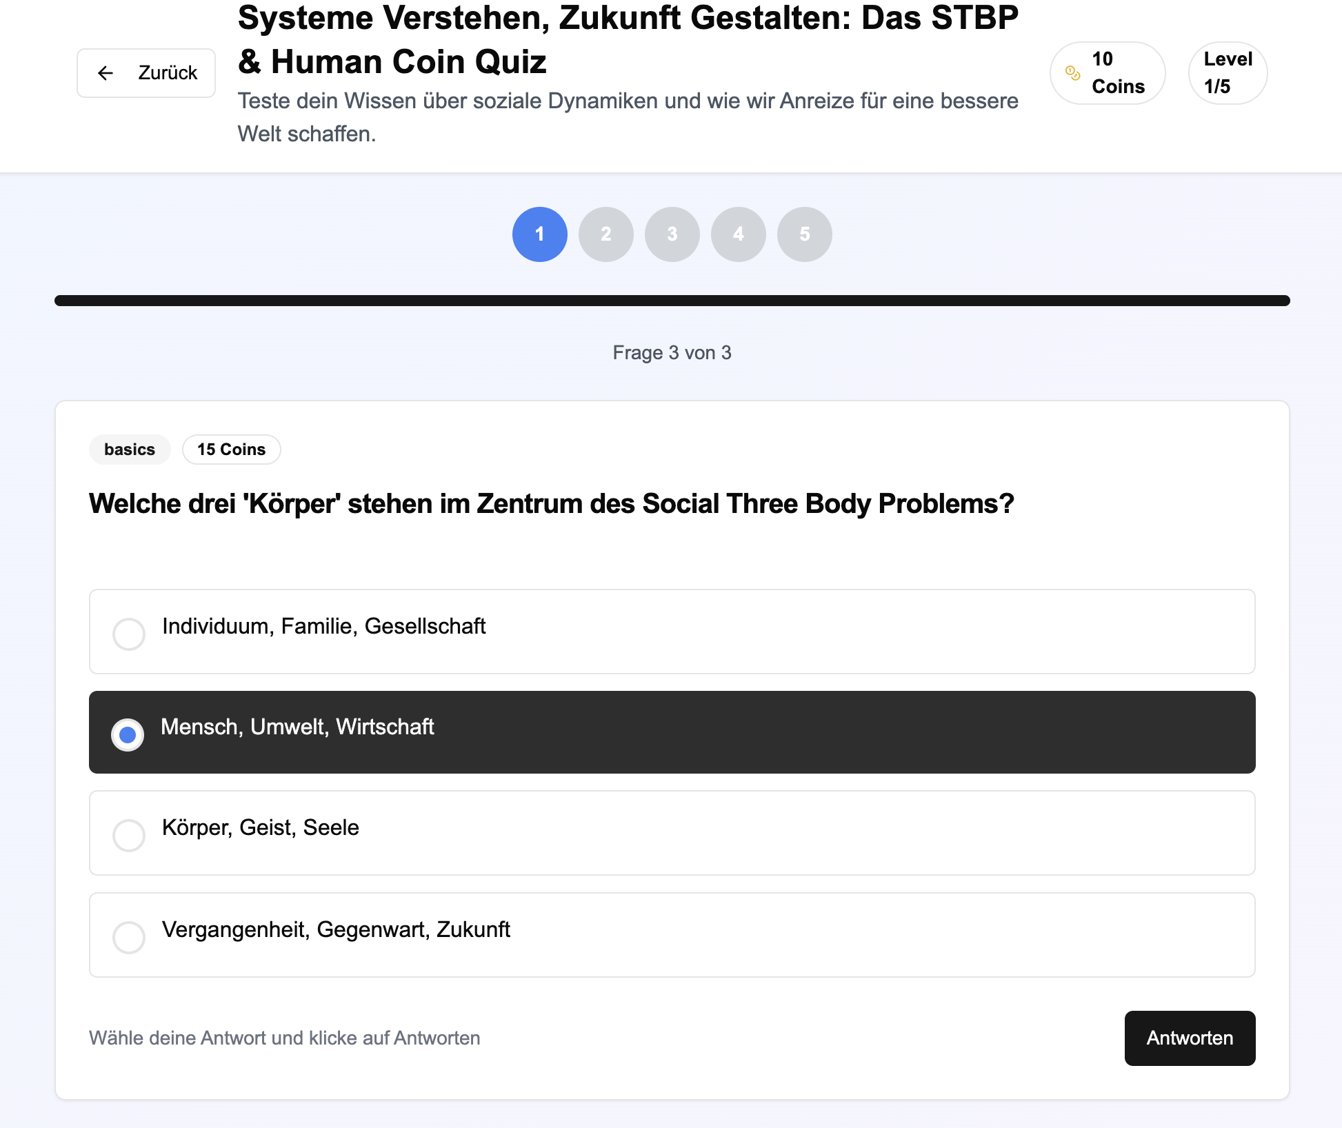Click answer text 'Mensch, Umwelt, Wirtschaft'
Image resolution: width=1342 pixels, height=1128 pixels.
point(297,727)
